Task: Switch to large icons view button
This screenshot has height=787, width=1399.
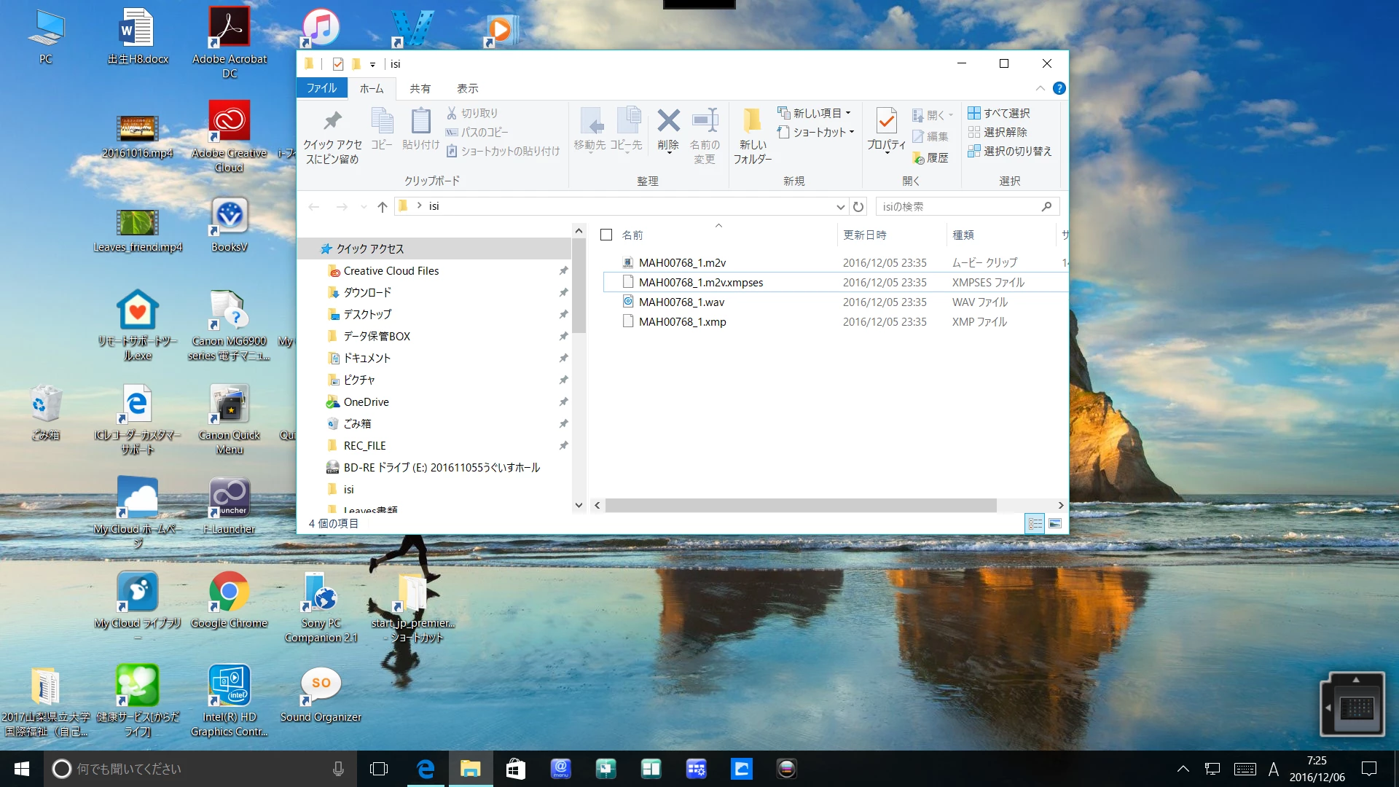Action: tap(1054, 523)
